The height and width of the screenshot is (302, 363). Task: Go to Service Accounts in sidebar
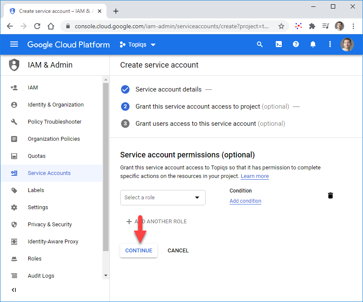point(49,173)
